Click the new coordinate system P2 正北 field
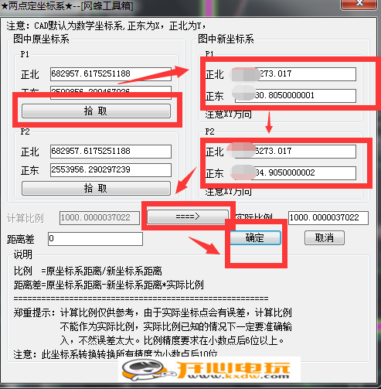This screenshot has height=389, width=381. point(295,152)
